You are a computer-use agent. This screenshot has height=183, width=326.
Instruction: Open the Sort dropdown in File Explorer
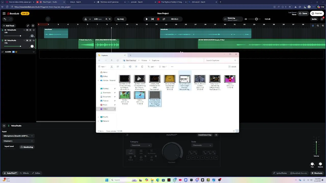(152, 67)
